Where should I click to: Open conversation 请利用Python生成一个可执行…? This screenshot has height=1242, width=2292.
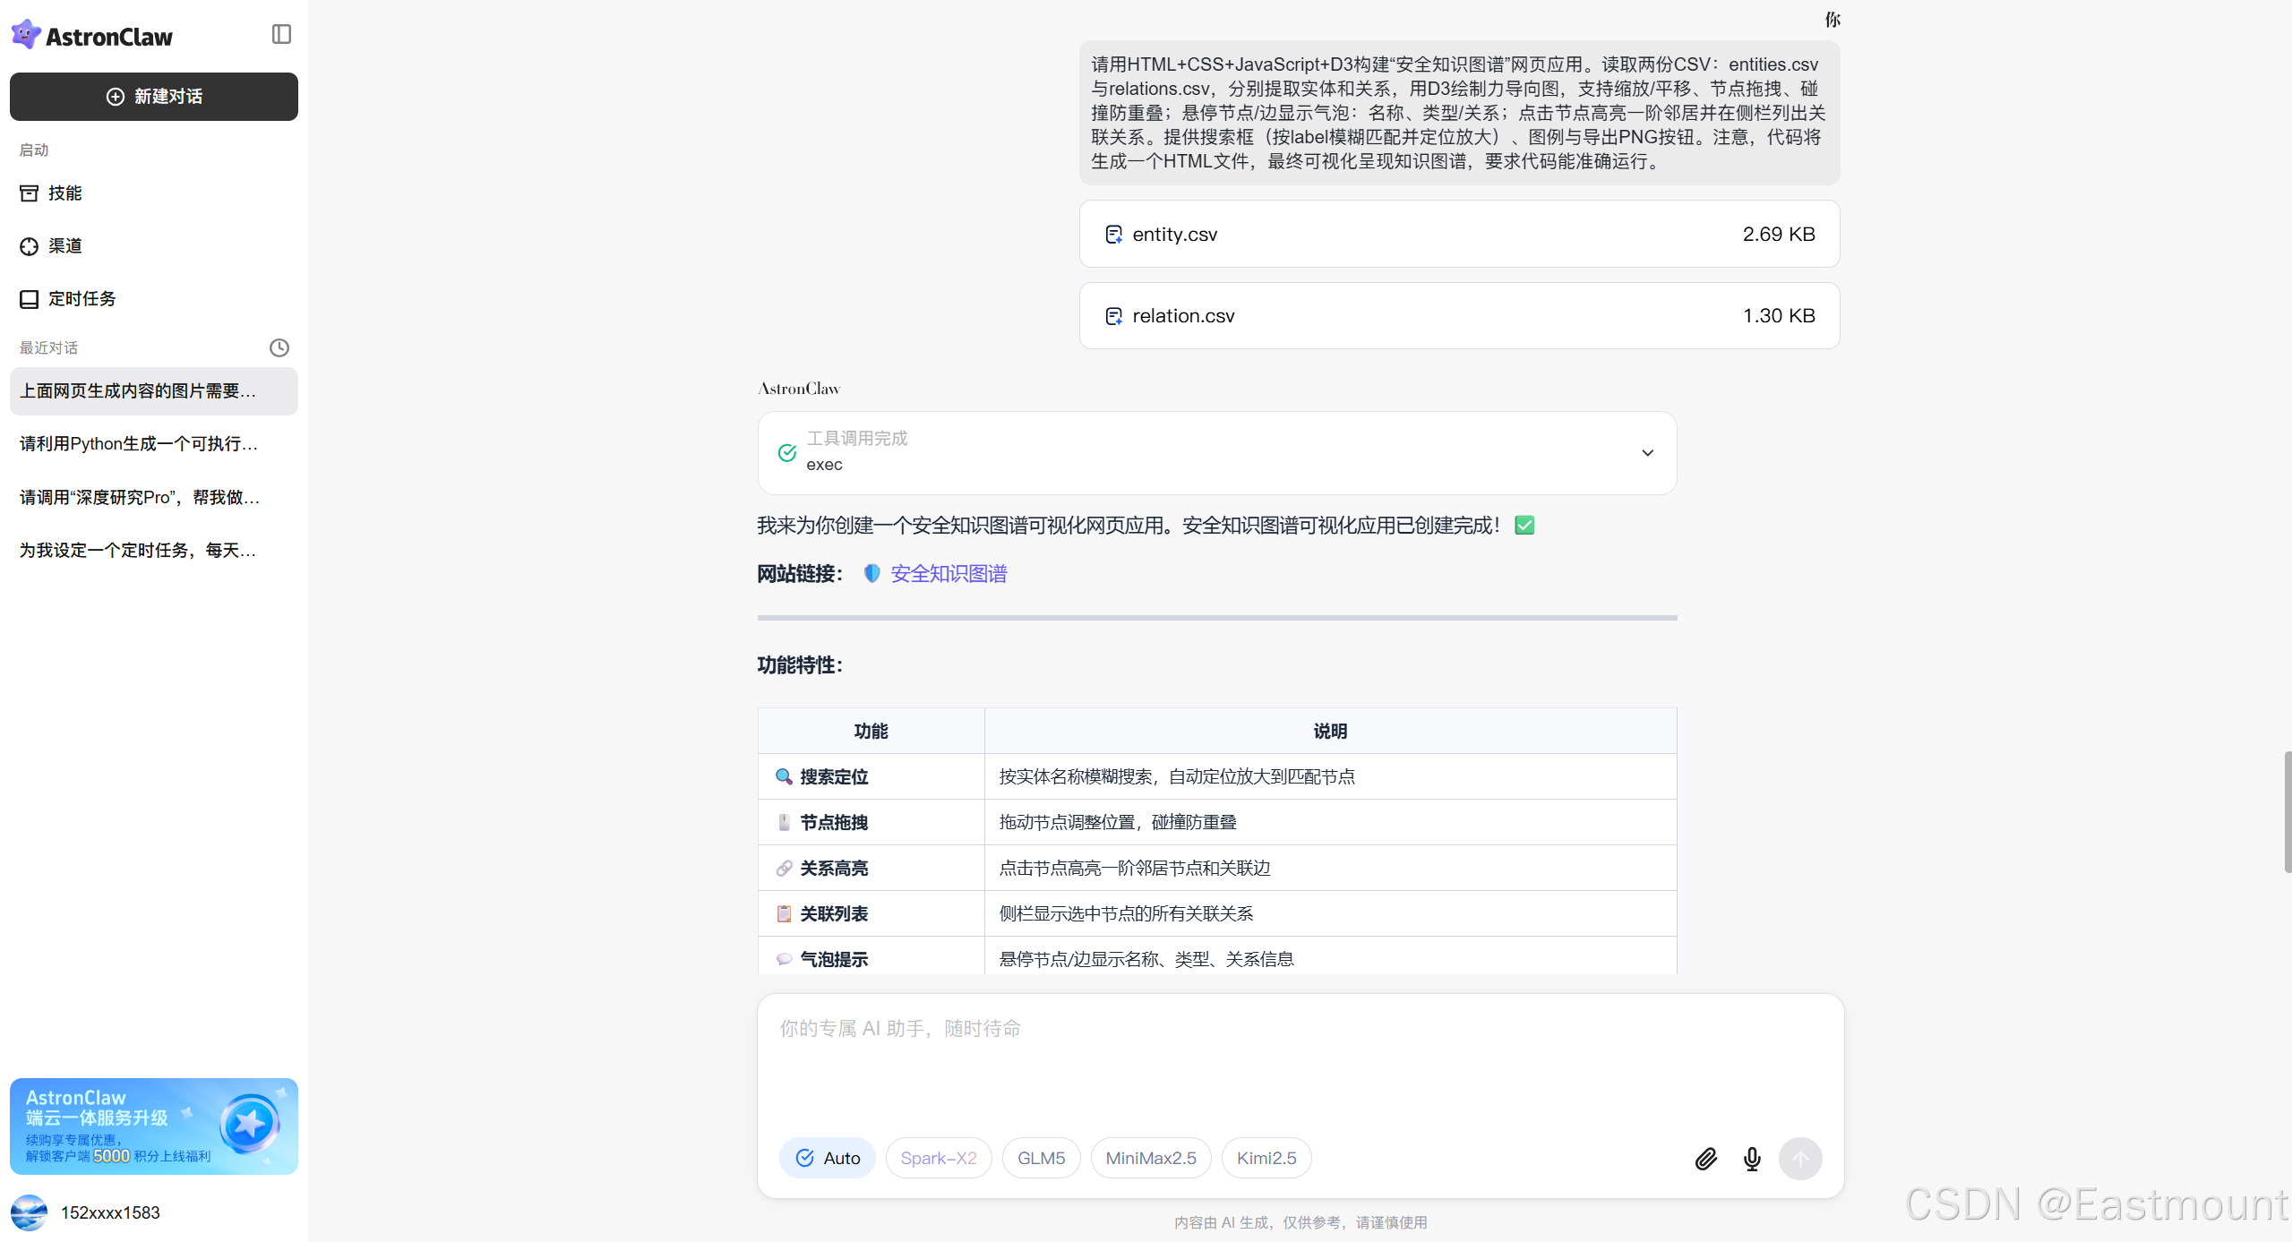[x=154, y=444]
